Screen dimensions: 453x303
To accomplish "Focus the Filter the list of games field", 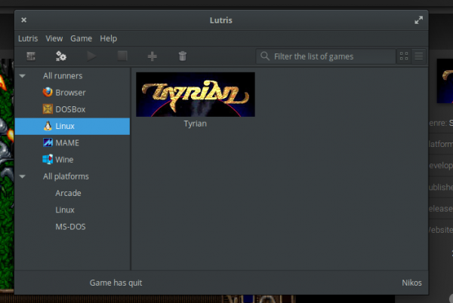I will pos(325,57).
